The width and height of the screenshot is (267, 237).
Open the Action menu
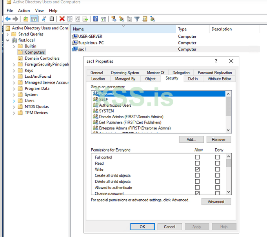pyautogui.click(x=24, y=11)
